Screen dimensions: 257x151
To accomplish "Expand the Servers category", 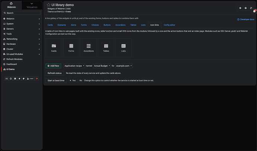I will click(22, 29).
